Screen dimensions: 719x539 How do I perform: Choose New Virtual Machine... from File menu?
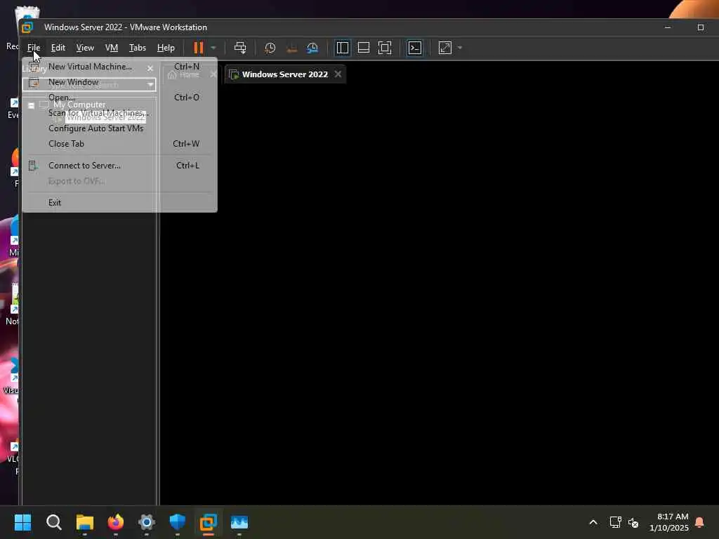coord(119,67)
